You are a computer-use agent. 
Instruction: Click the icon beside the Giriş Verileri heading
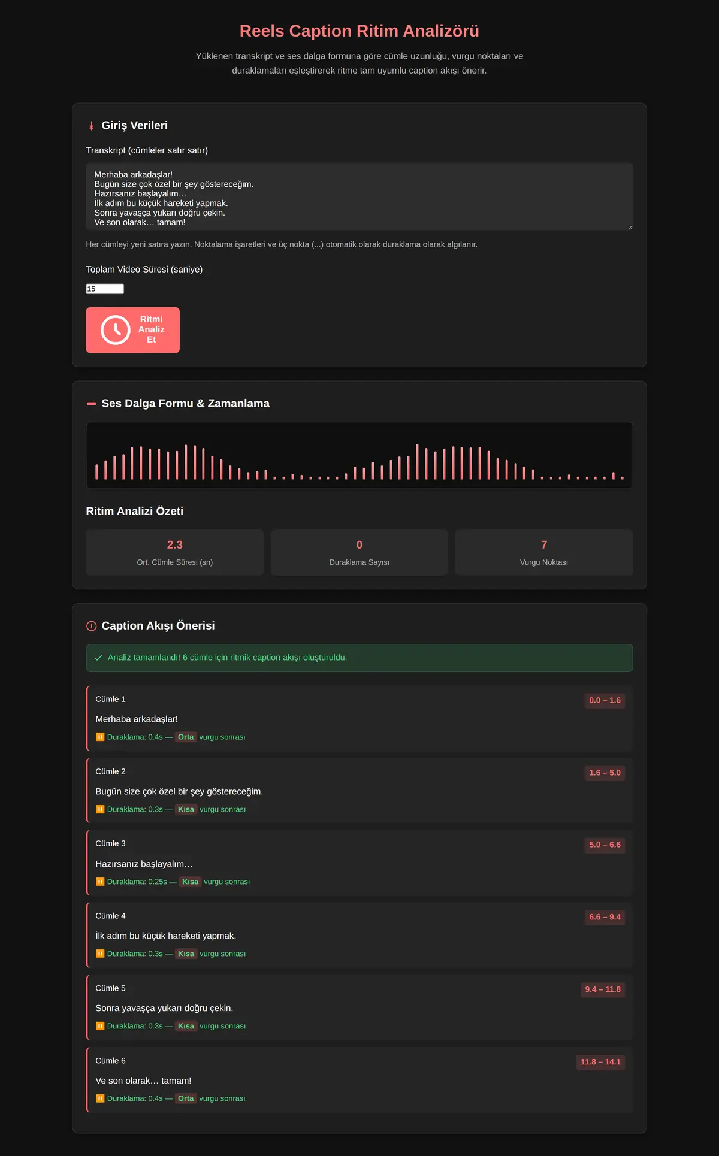pos(92,126)
